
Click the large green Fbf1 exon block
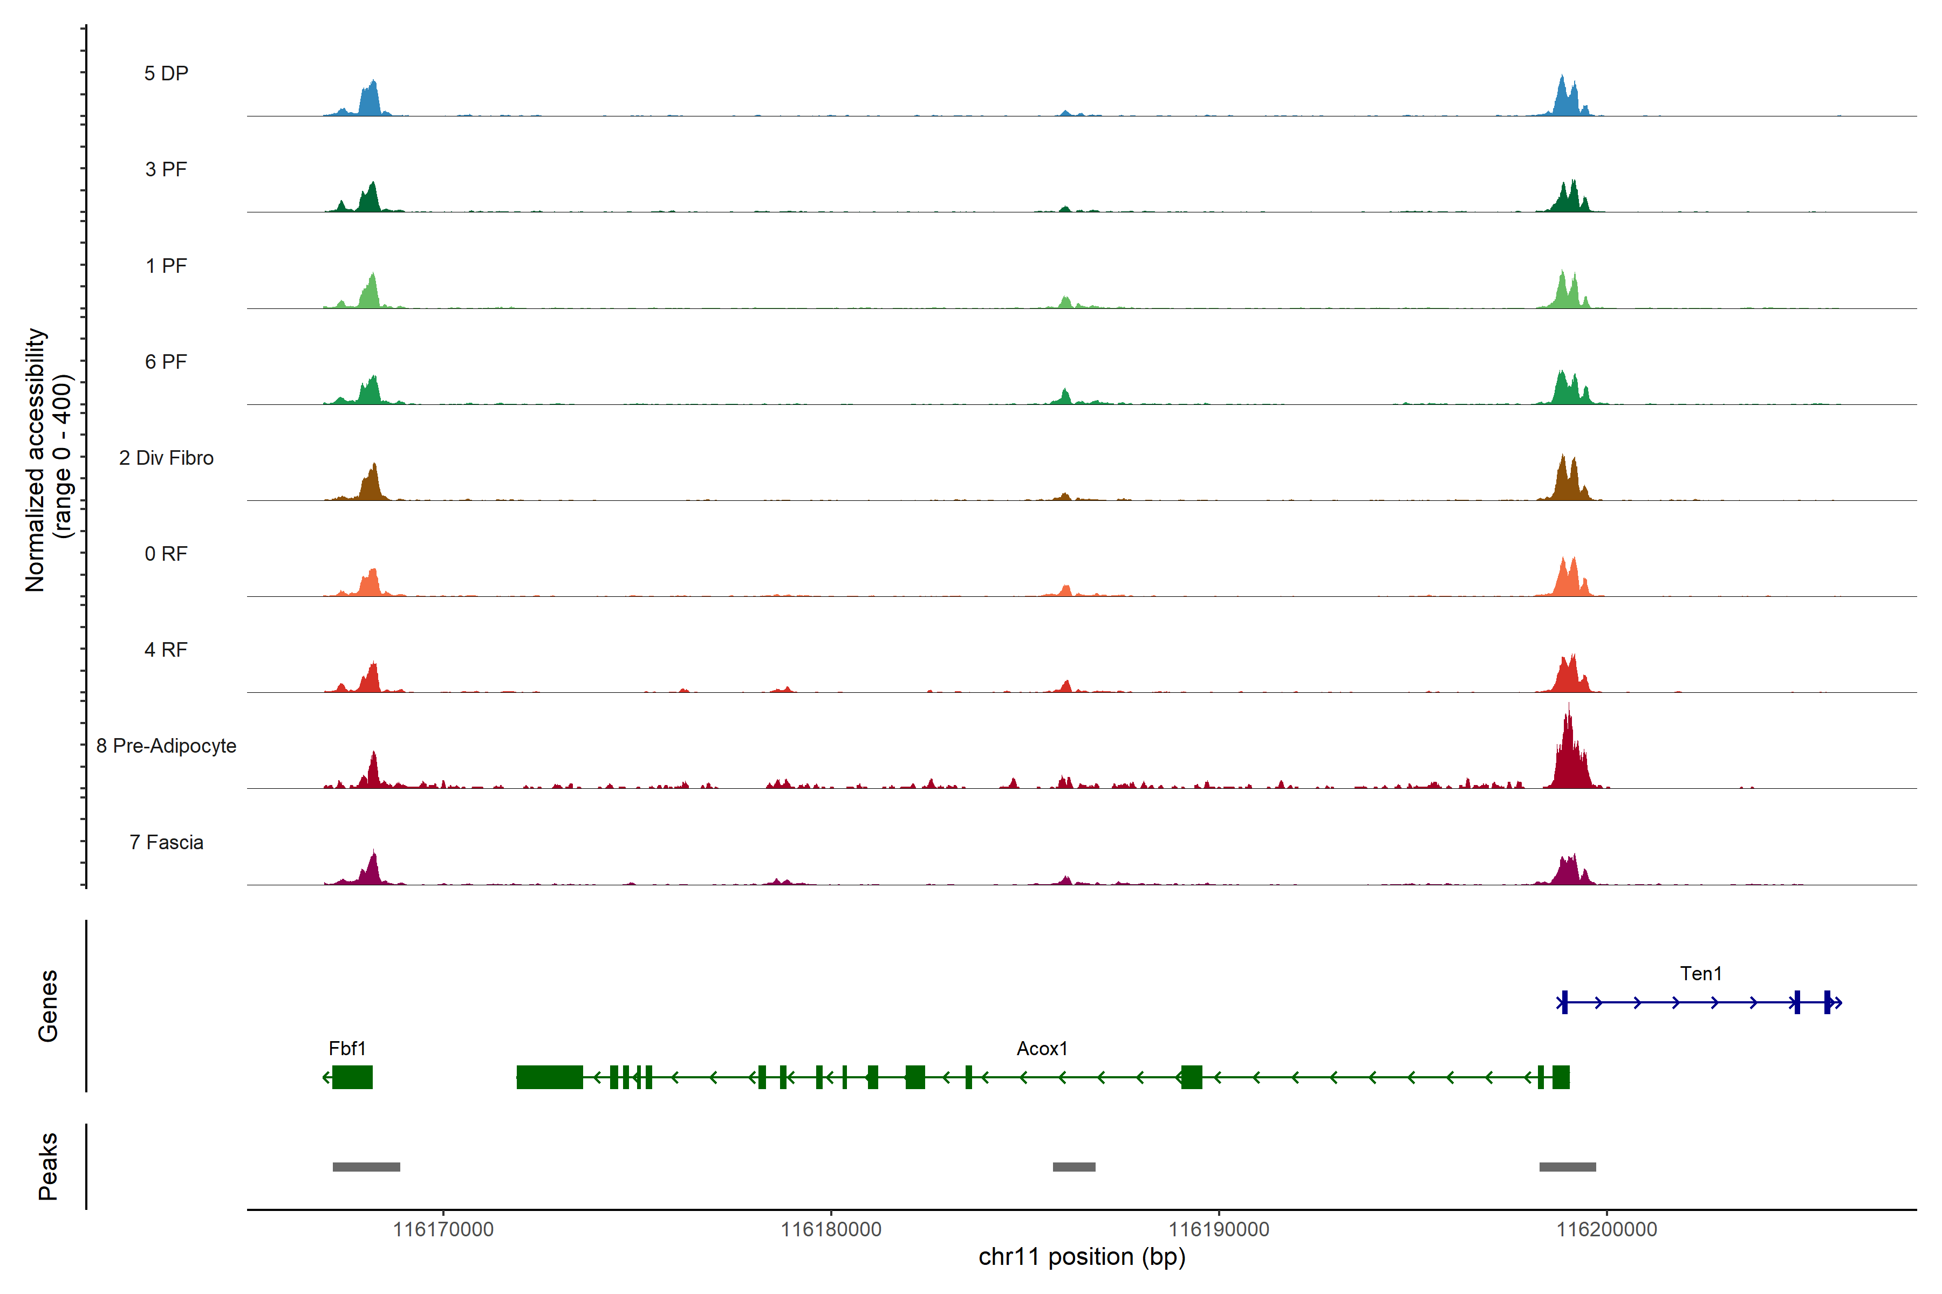click(352, 1077)
